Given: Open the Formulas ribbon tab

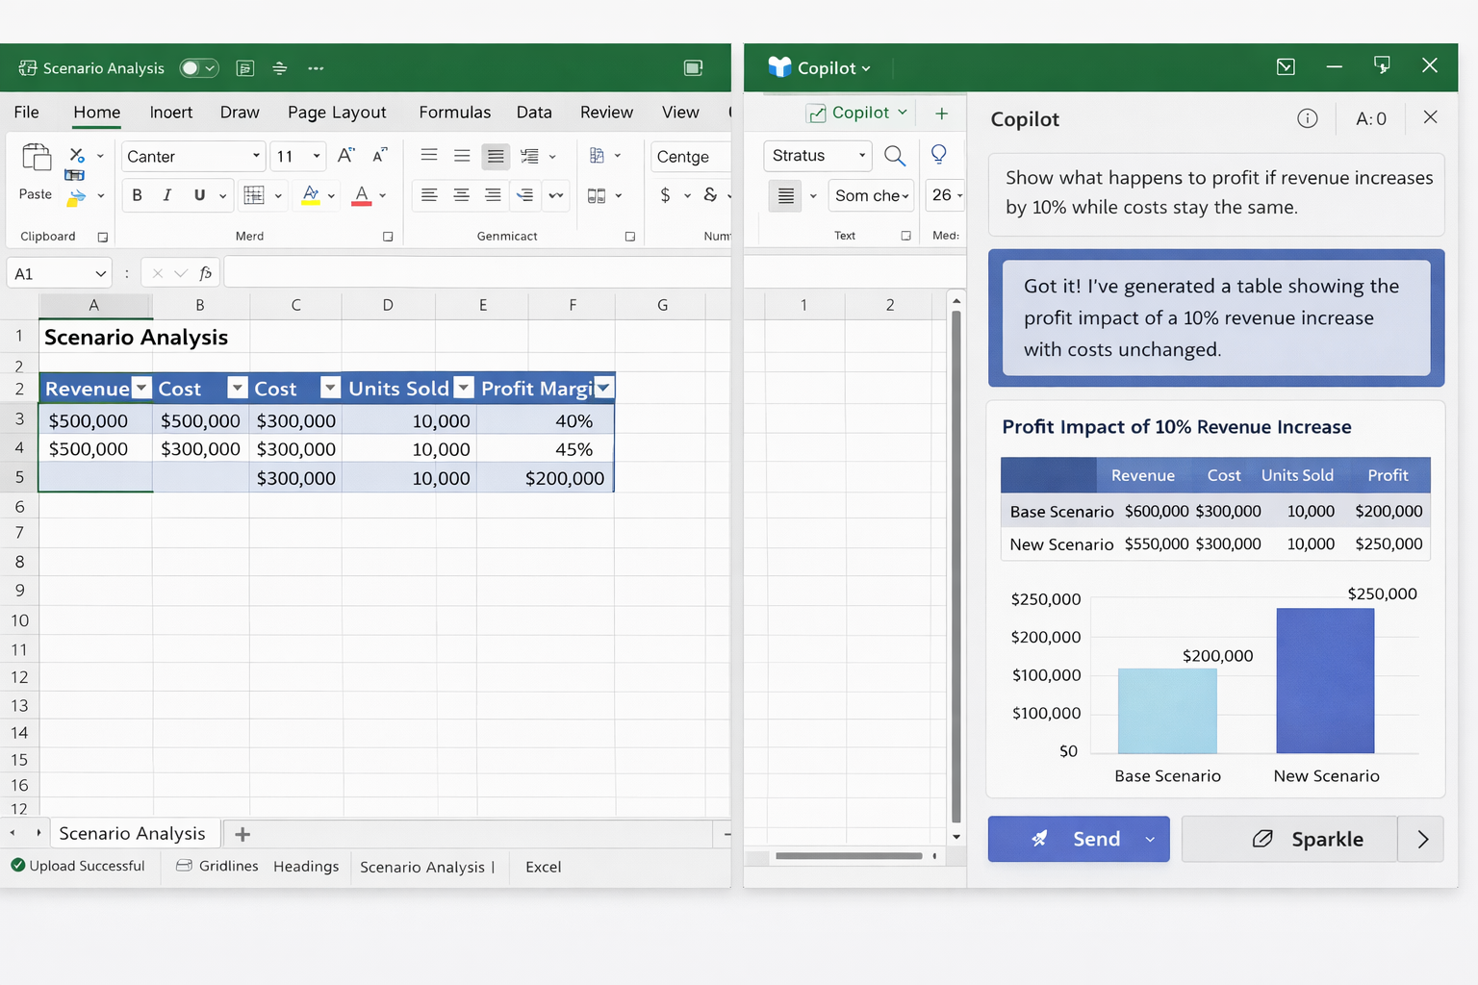Looking at the screenshot, I should click(x=454, y=113).
